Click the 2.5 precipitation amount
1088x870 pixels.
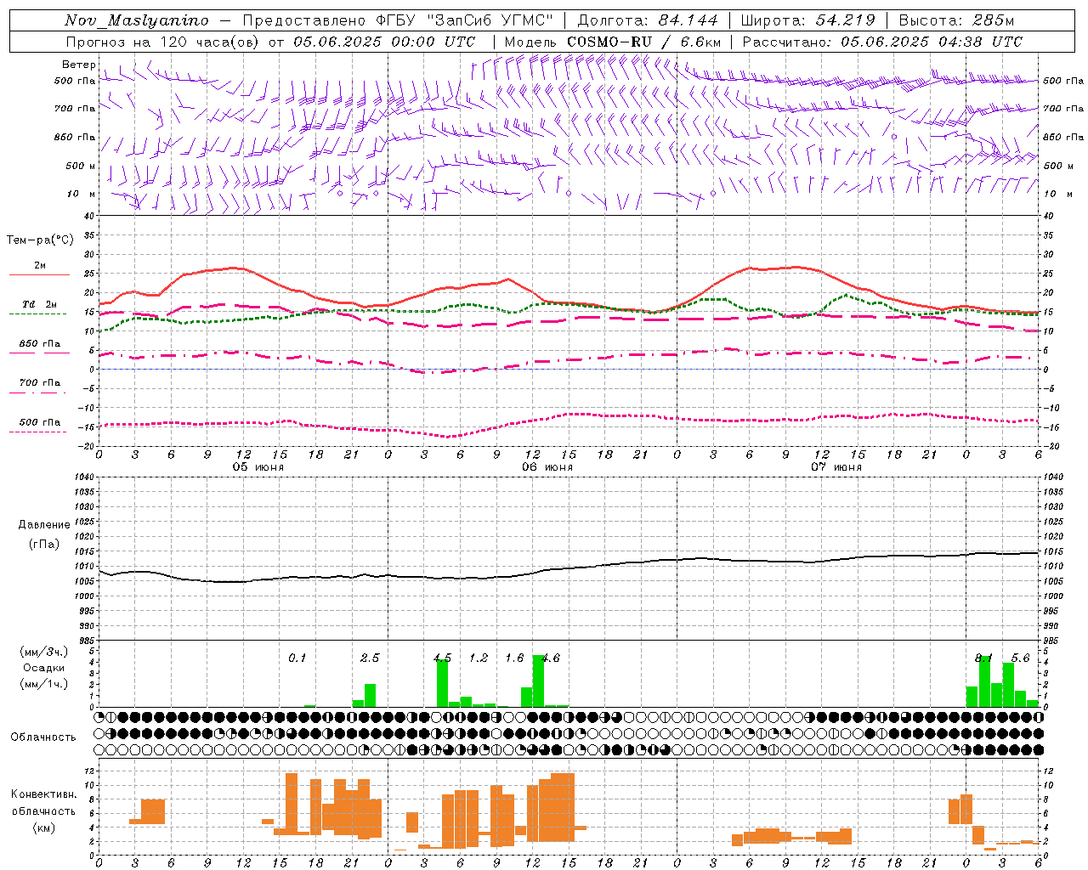(x=370, y=658)
